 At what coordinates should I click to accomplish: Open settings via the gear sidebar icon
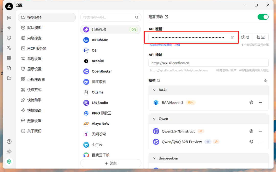pyautogui.click(x=9, y=161)
